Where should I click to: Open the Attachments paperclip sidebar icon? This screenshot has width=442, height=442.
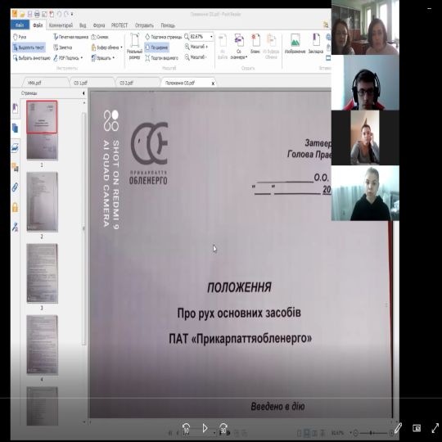[15, 187]
